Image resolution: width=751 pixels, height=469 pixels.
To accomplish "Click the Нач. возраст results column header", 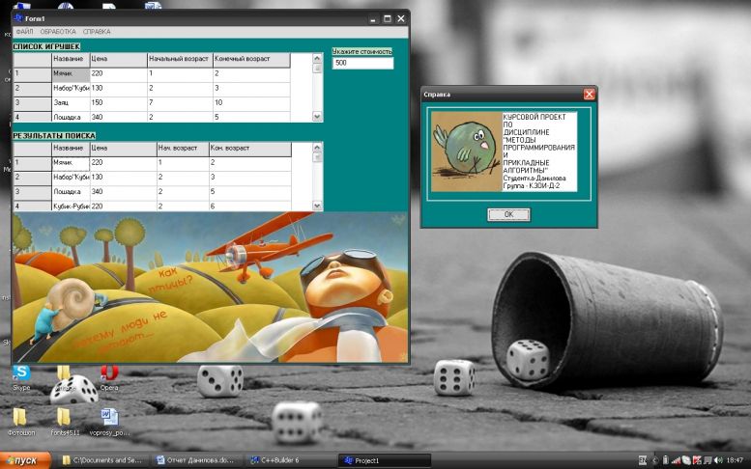I will pos(183,149).
